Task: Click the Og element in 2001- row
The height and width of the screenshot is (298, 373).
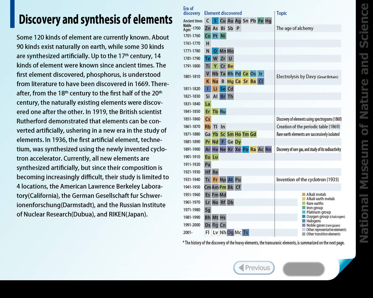Action: pos(230,233)
